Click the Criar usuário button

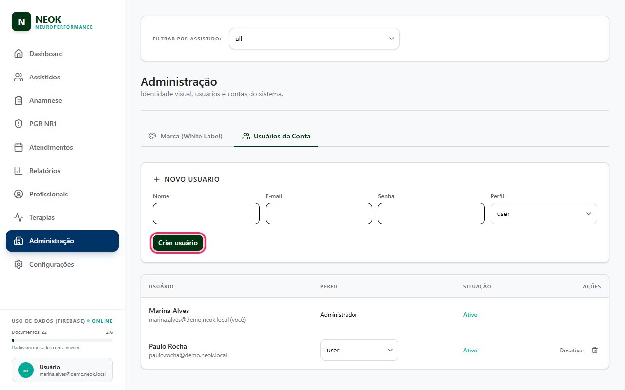178,243
